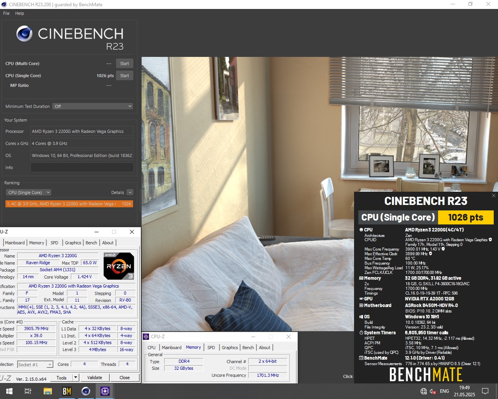
Task: Open About tab in second CPU-Z window
Action: tap(265, 348)
